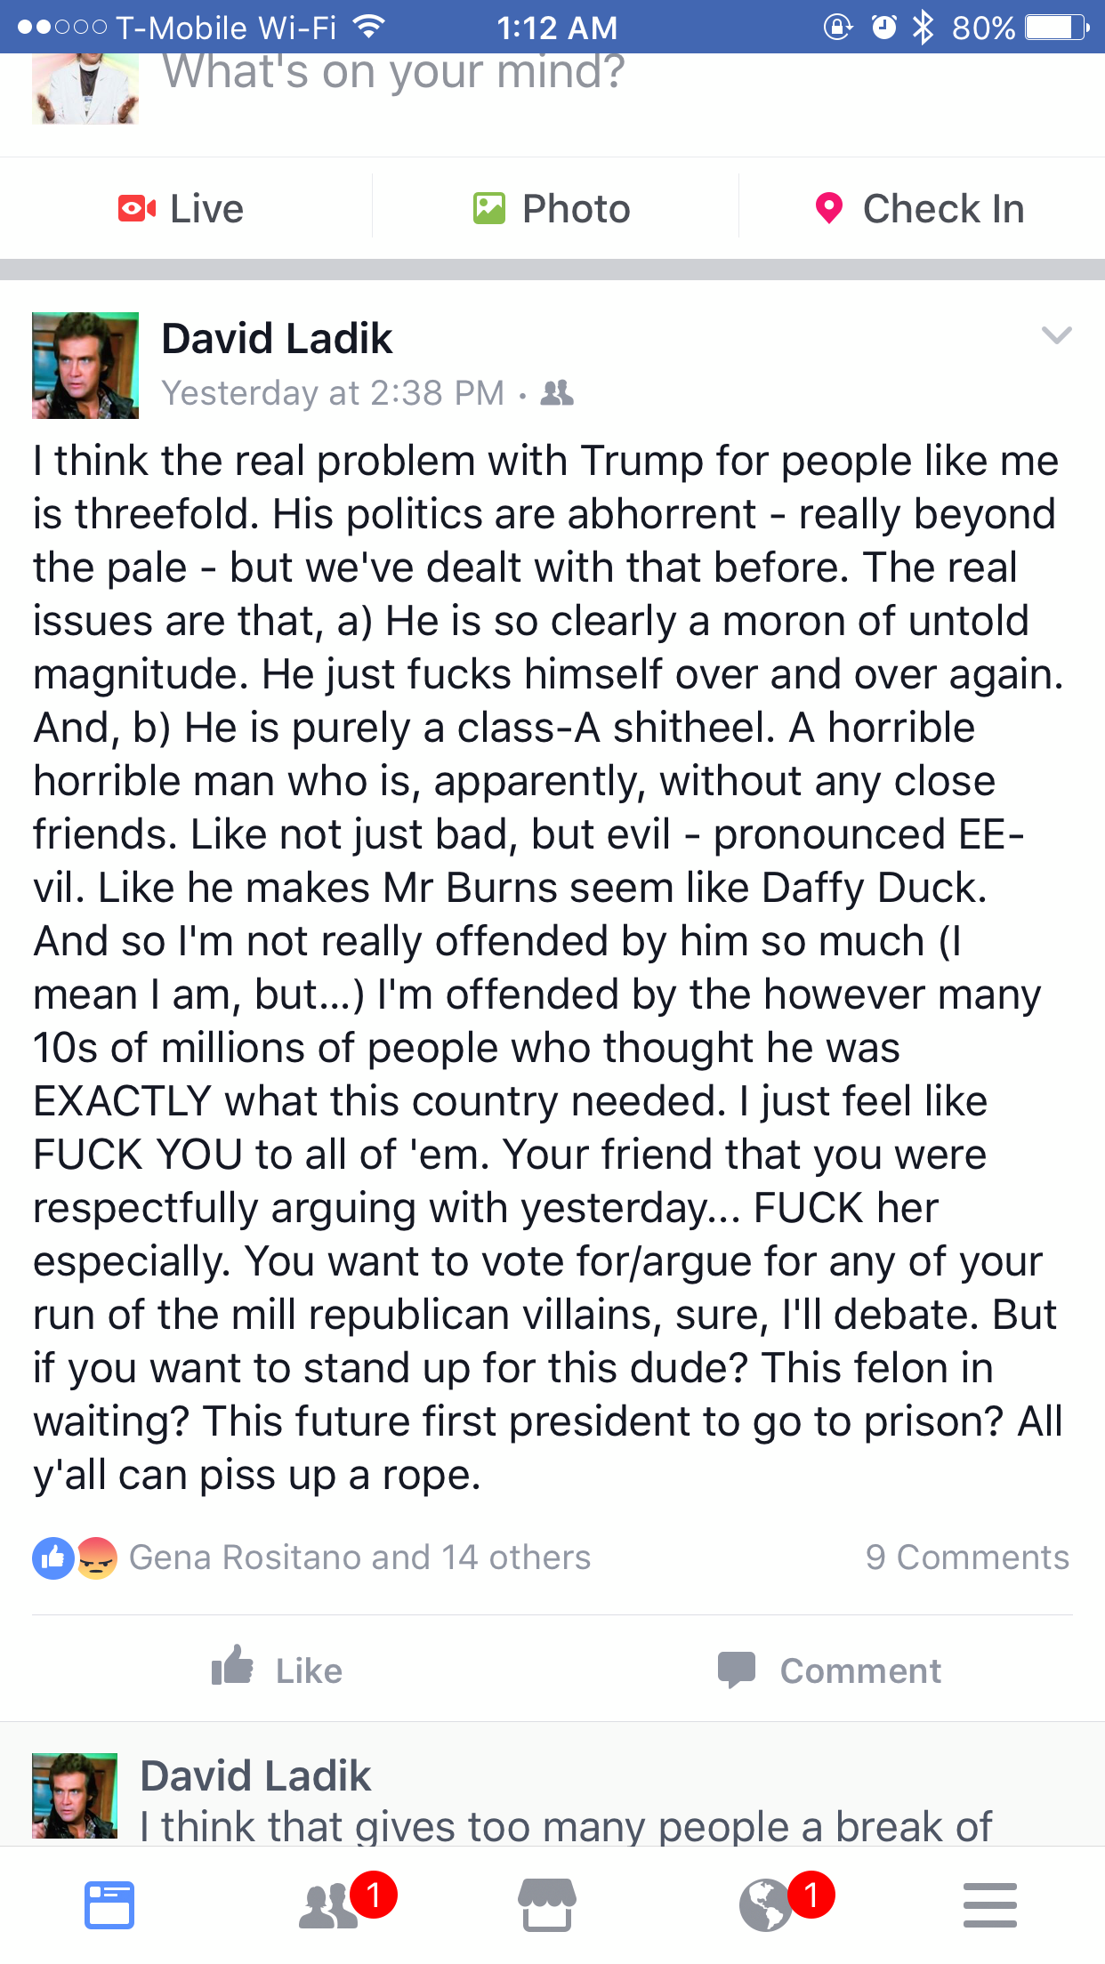The image size is (1105, 1964).
Task: Tap the angry reaction emoji icon
Action: tap(97, 1558)
